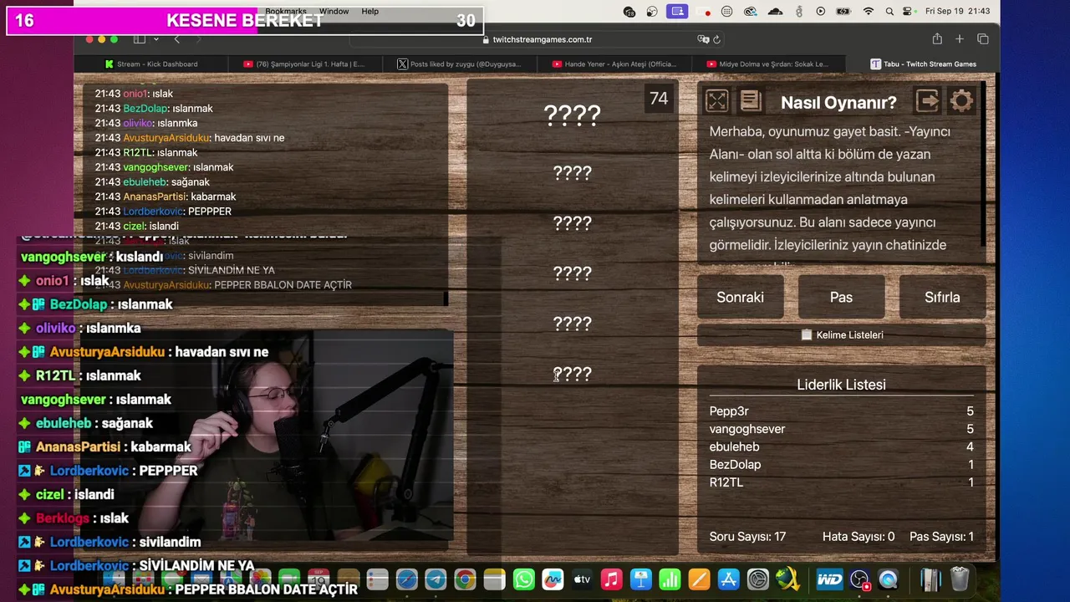This screenshot has width=1070, height=602.
Task: Open the sidebar dropdown chevron in Safari toolbar
Action: click(x=155, y=39)
